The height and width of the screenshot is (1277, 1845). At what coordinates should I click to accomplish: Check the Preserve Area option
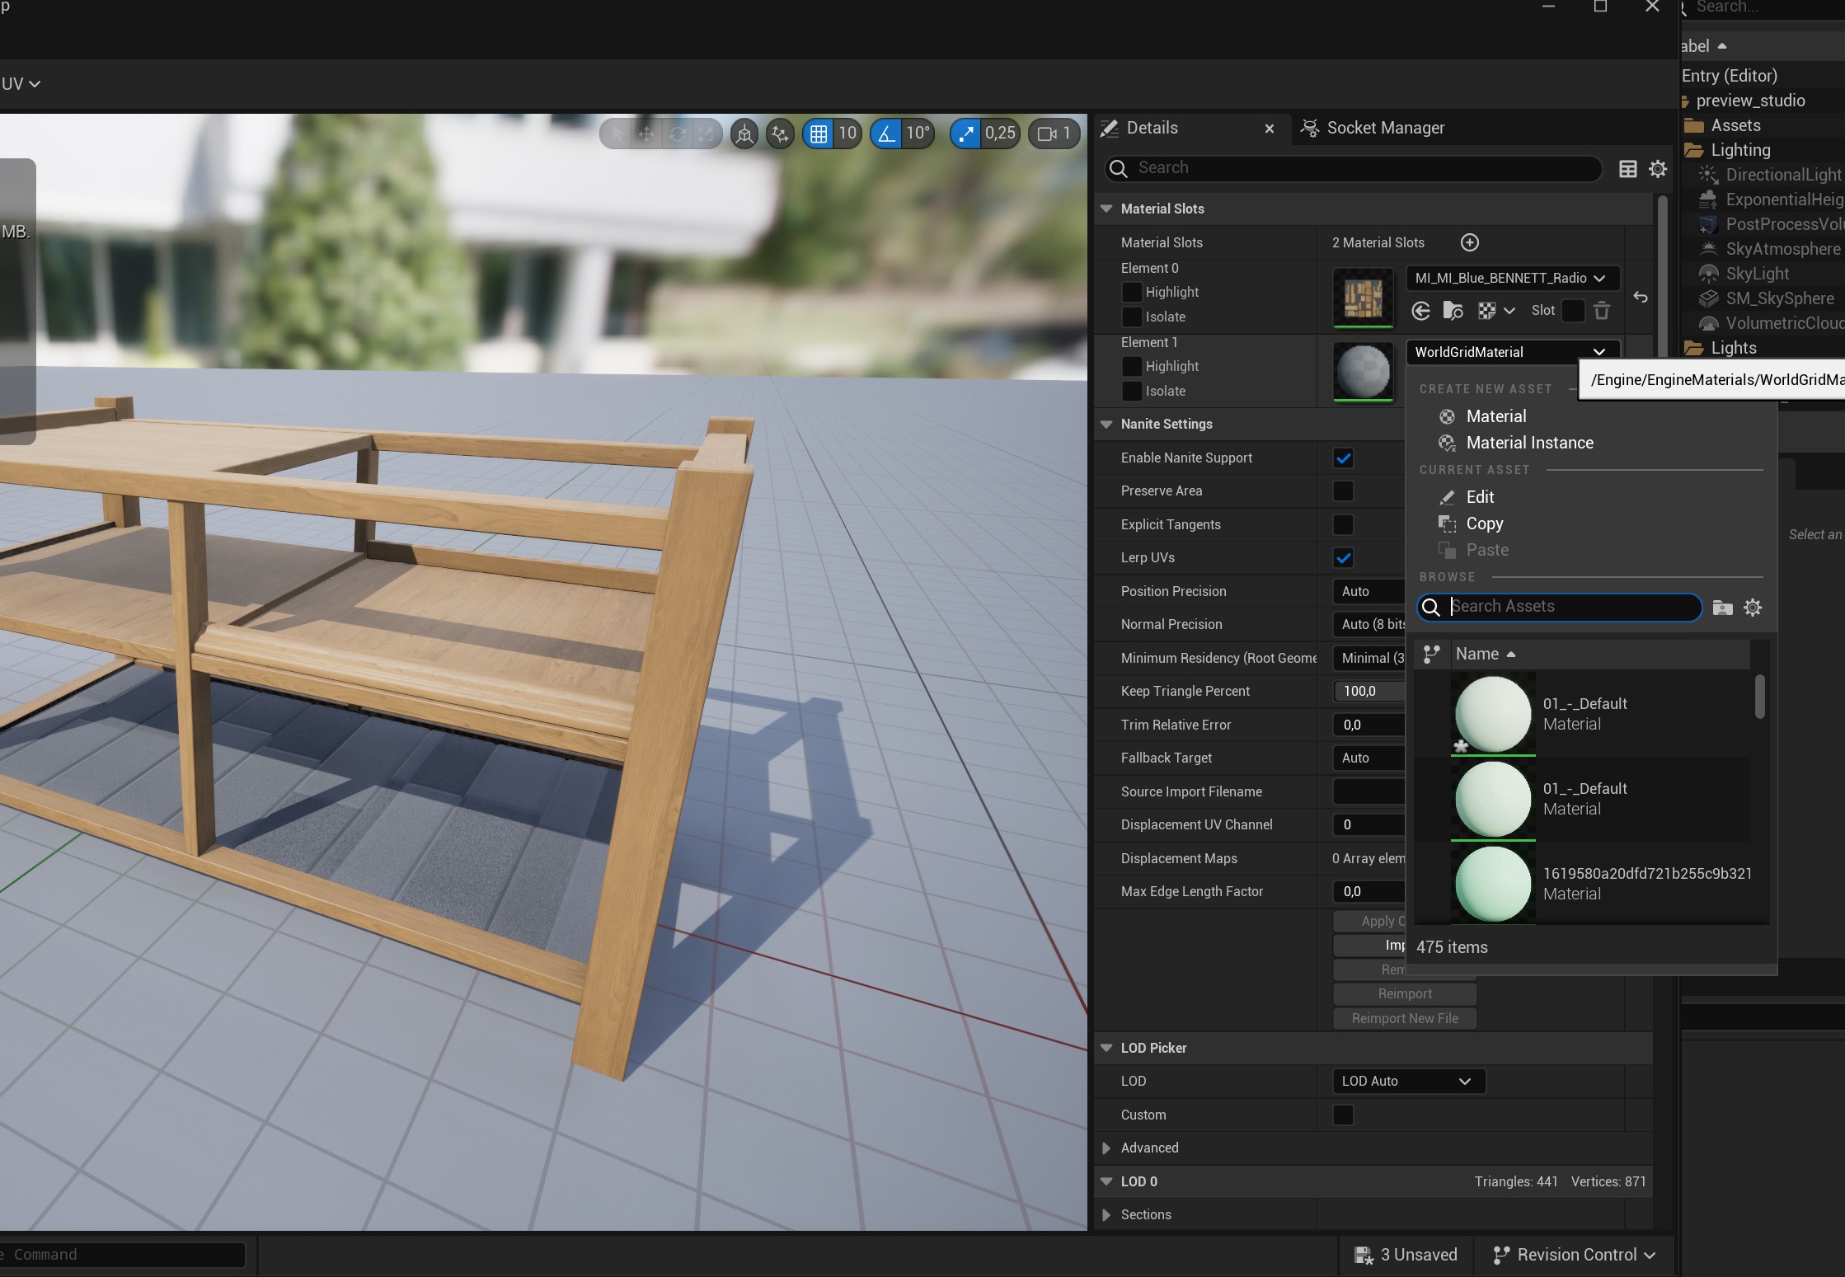1343,491
